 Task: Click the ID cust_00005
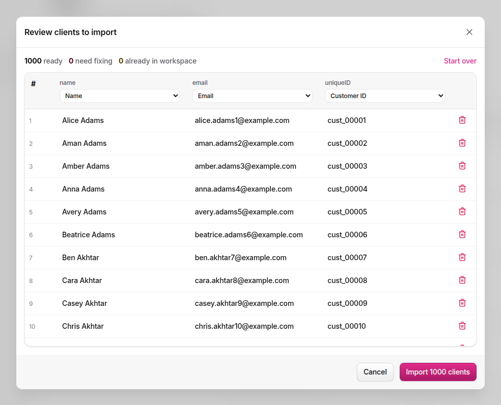click(x=347, y=212)
